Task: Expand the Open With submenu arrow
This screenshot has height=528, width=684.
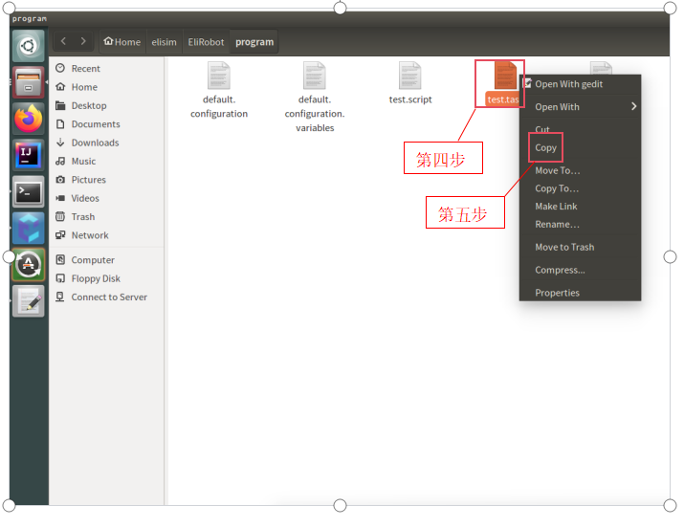Action: 633,107
